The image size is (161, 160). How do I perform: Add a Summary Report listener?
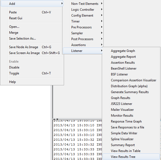pyautogui.click(x=123, y=145)
